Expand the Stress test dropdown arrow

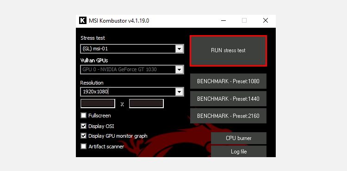click(179, 49)
